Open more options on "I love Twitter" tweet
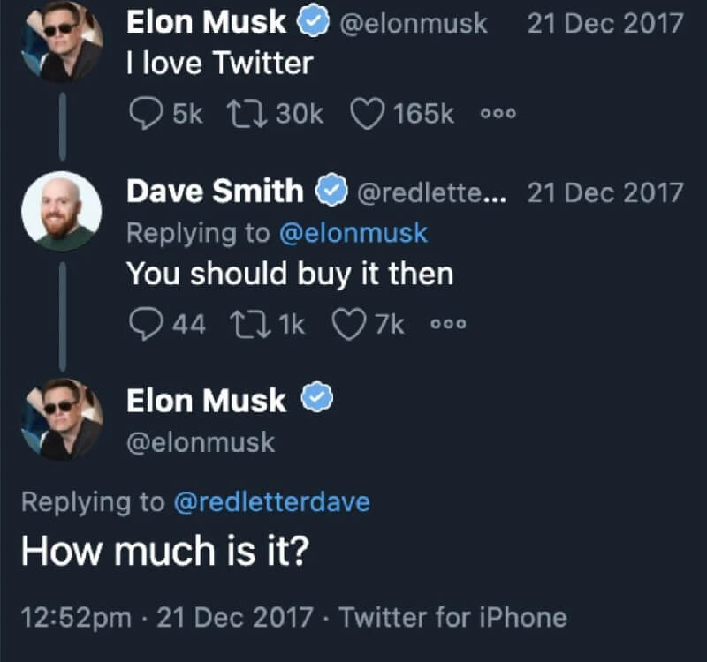This screenshot has height=662, width=707. point(498,113)
